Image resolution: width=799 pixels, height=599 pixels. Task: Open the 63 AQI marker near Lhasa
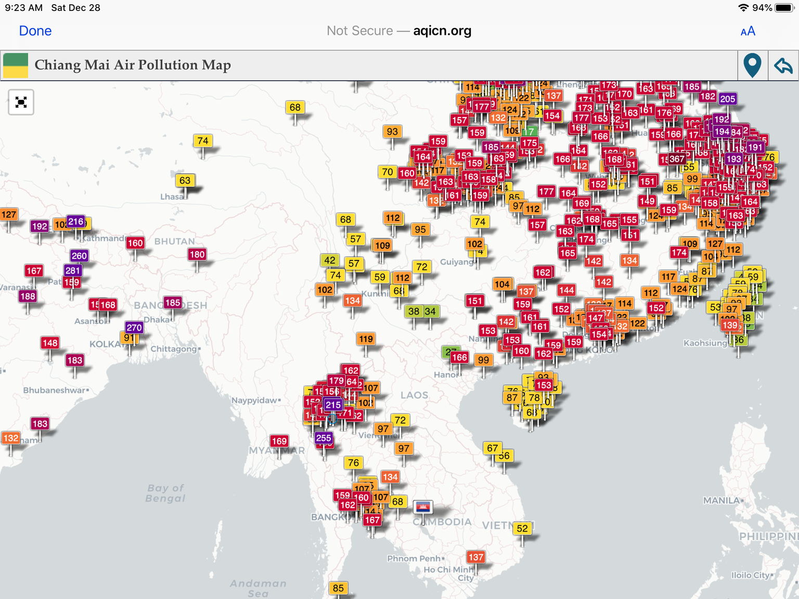(x=185, y=180)
